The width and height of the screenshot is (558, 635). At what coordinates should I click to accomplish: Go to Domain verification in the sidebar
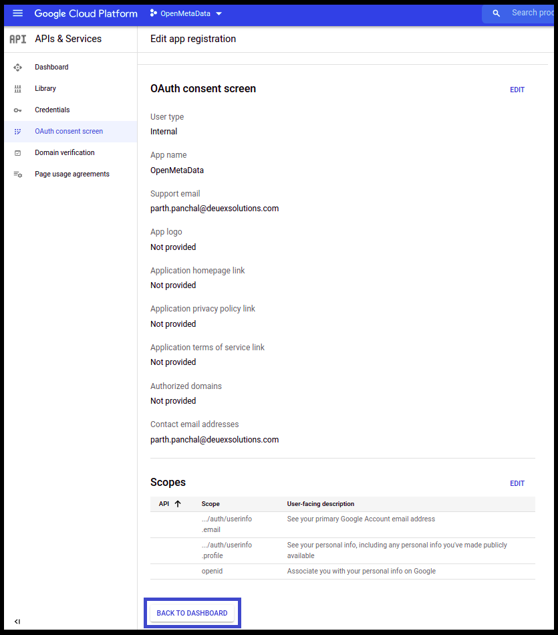click(64, 152)
